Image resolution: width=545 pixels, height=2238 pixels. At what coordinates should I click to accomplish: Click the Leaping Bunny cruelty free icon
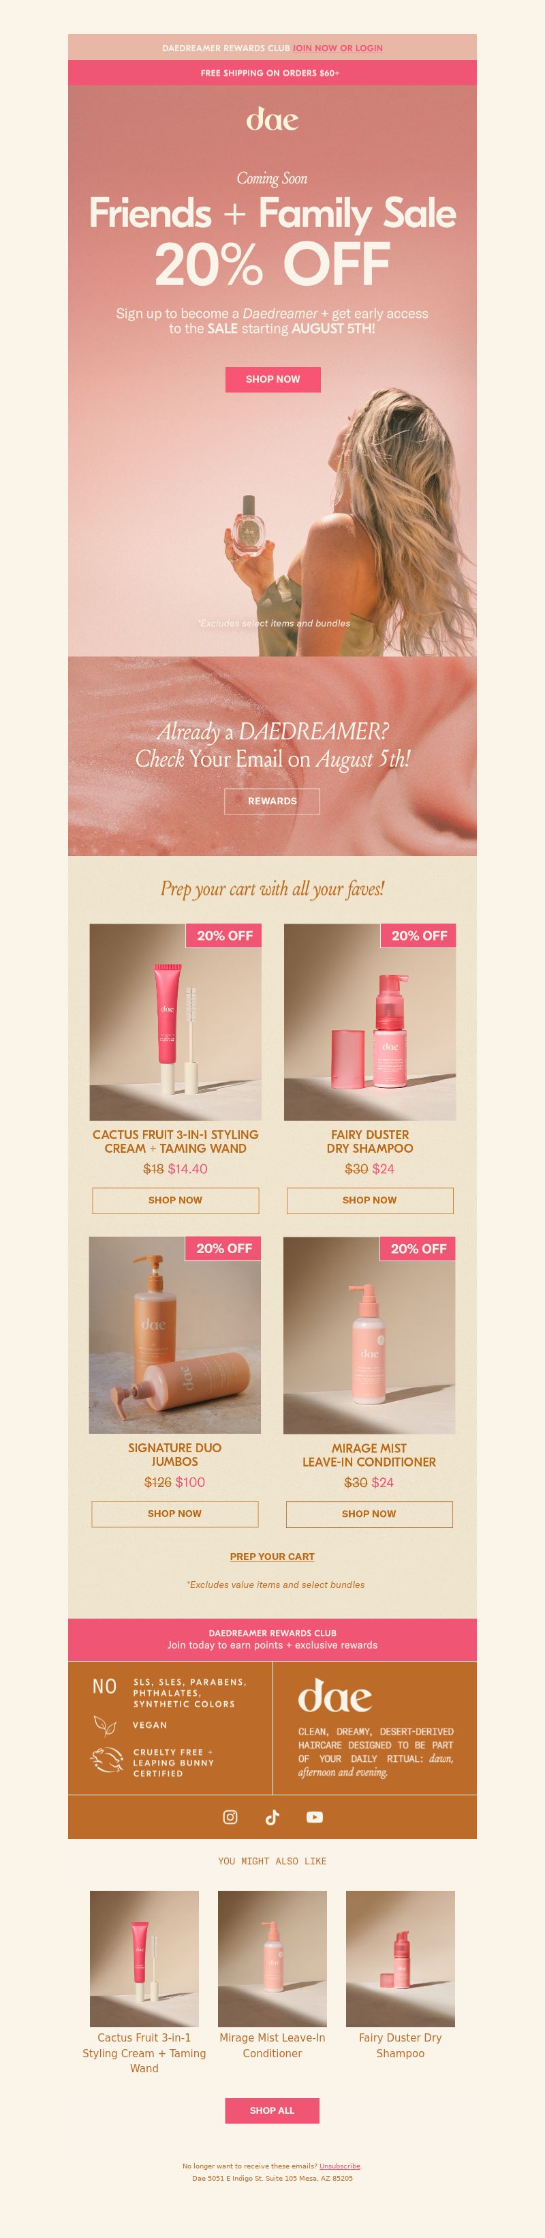pyautogui.click(x=106, y=1759)
